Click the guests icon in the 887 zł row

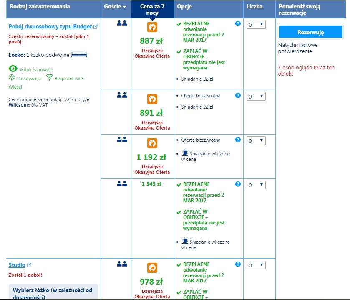122,23
